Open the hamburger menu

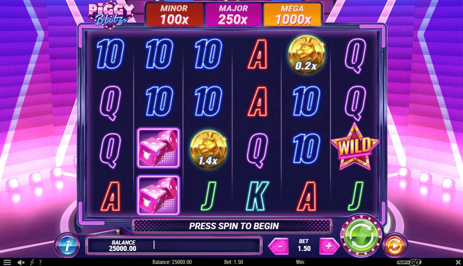tap(7, 262)
